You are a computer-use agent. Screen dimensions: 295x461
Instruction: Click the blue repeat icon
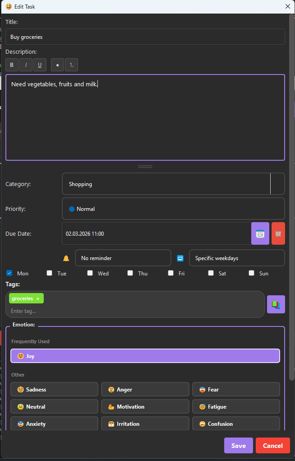tap(180, 258)
